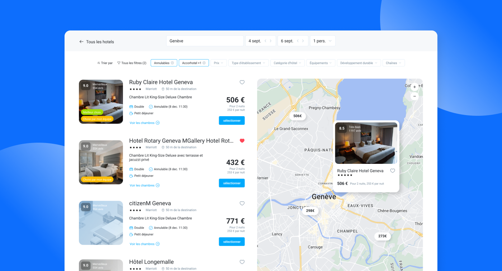The height and width of the screenshot is (271, 502).
Task: Click the Ruby Claire Hotel Geneva name on map card
Action: click(x=360, y=171)
